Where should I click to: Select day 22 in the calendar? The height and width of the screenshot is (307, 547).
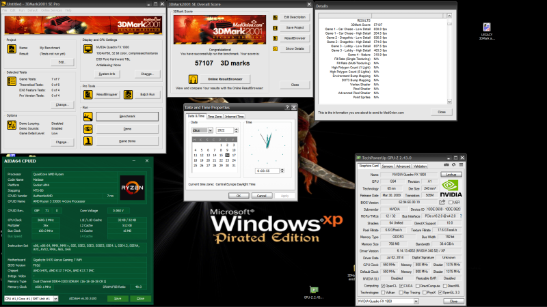221,160
